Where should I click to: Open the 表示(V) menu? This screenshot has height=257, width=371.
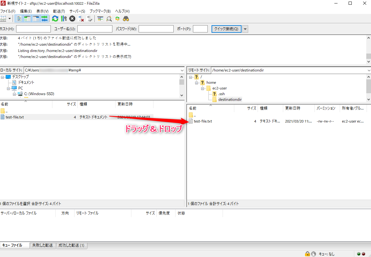42,11
